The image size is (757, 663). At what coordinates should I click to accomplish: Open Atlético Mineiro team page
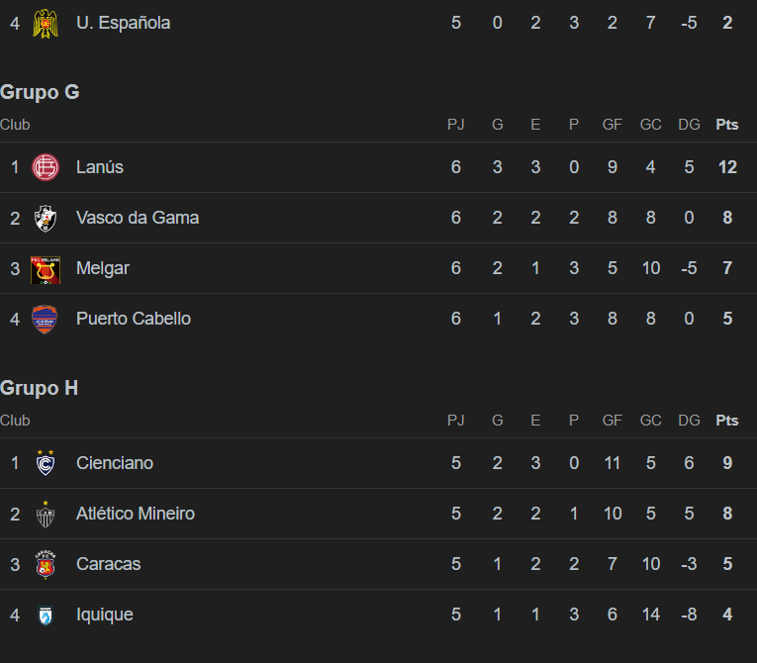pos(136,514)
